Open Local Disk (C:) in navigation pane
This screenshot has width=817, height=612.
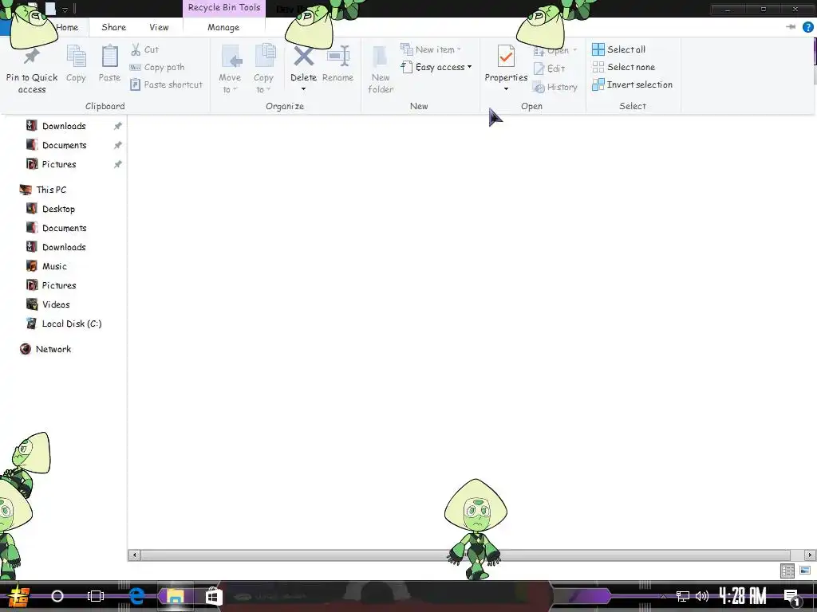(x=71, y=324)
